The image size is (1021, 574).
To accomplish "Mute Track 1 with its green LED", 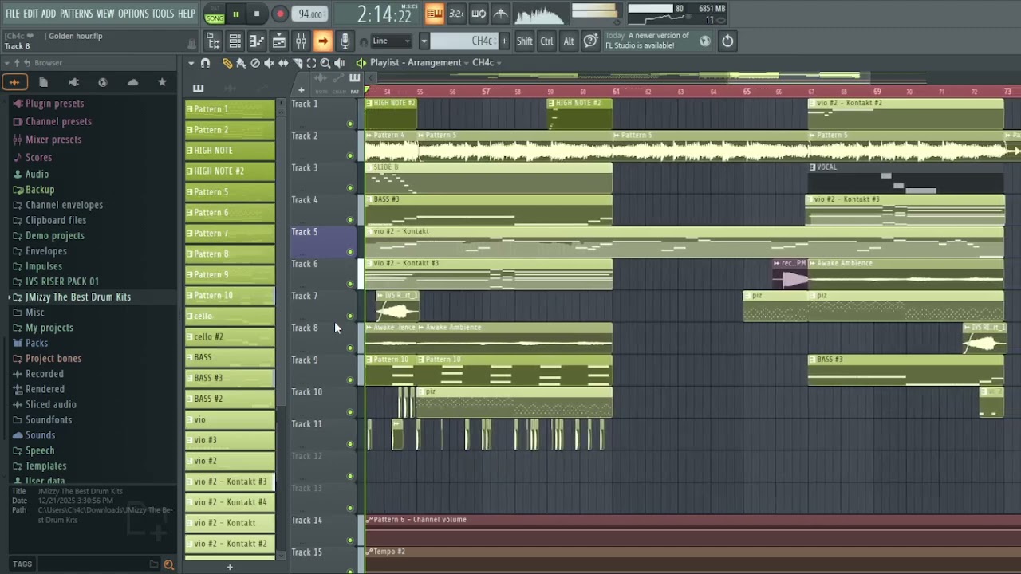I will point(350,124).
